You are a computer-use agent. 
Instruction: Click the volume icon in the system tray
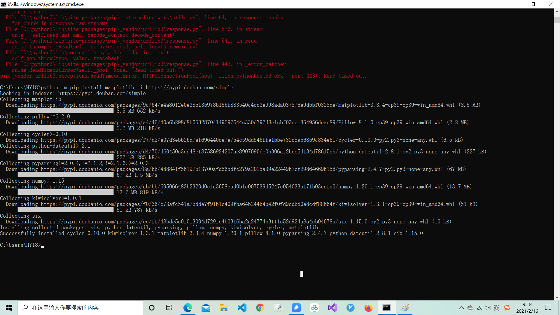coord(488,308)
